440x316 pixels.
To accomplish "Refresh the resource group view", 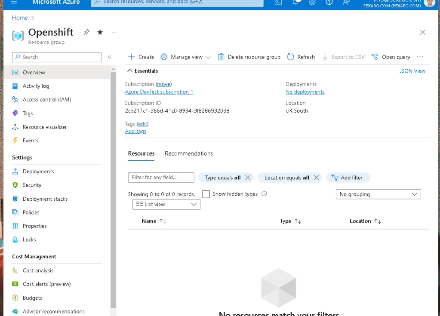I will (x=301, y=57).
